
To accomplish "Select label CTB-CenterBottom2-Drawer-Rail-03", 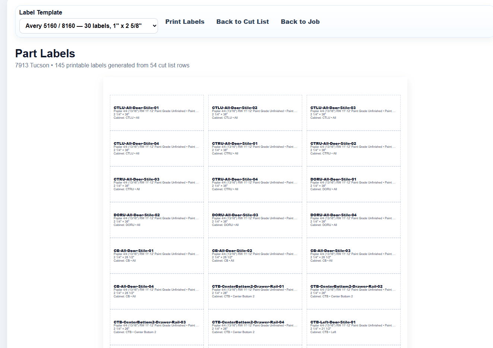I will click(x=157, y=327).
